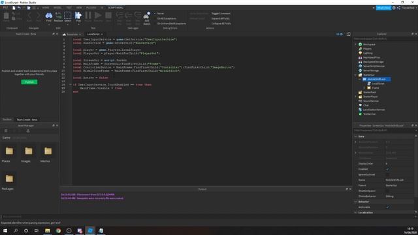Viewport: 418px width, 235px height.
Task: Click Expand All Folds action
Action: 221,18
